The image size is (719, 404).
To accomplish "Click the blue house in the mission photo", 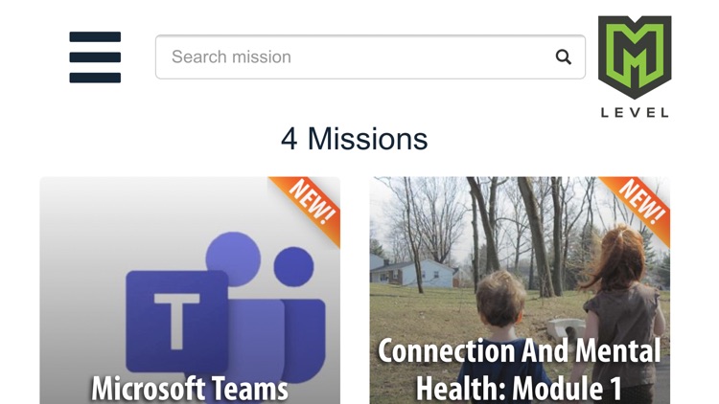I will pos(415,273).
